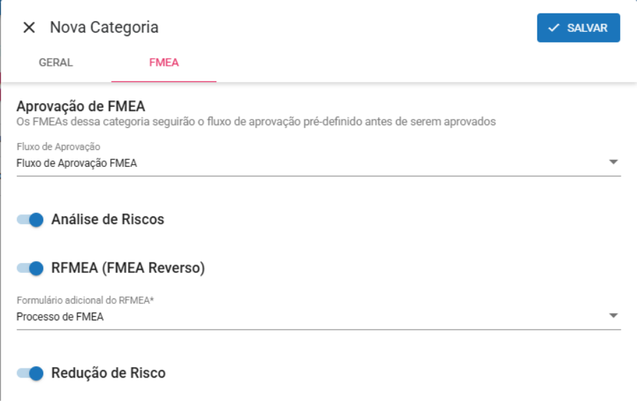Click the Formulário adicional do RFMEA field label
This screenshot has width=637, height=401.
[x=86, y=300]
